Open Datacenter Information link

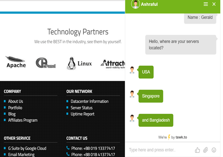pos(89,101)
